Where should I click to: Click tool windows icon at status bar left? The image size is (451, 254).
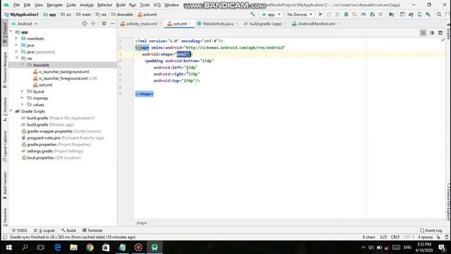click(x=5, y=237)
